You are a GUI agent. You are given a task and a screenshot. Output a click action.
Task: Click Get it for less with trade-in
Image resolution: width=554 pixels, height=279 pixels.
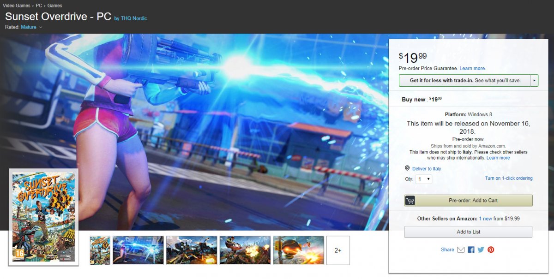(465, 80)
